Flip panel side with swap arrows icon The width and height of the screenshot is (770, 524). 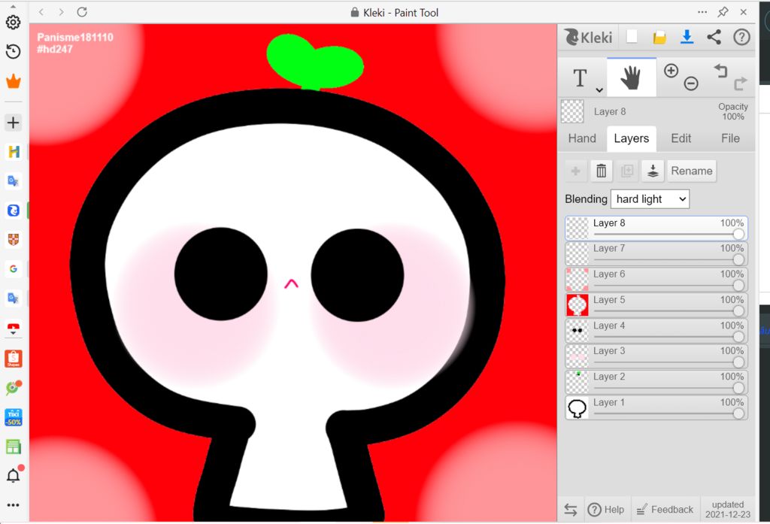(571, 510)
